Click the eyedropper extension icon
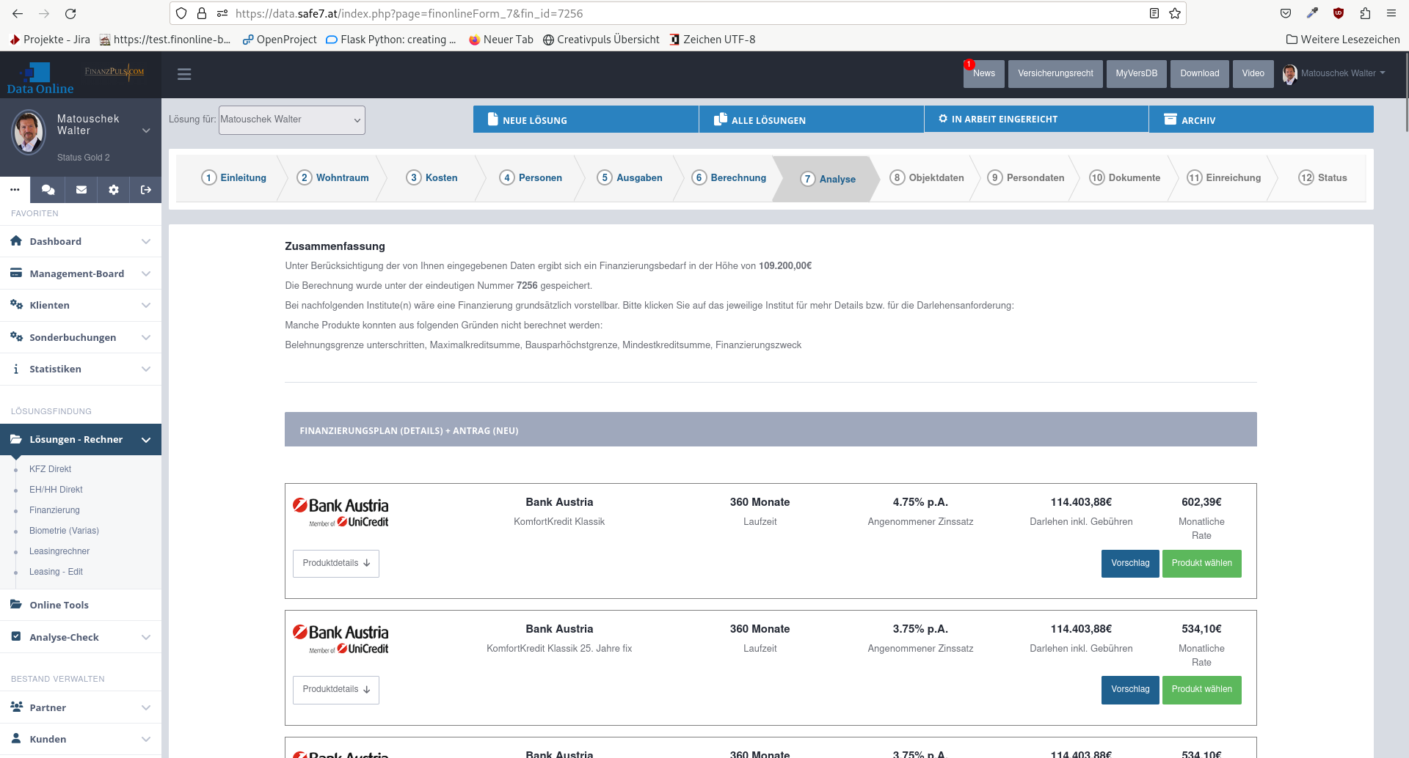Image resolution: width=1409 pixels, height=758 pixels. (x=1312, y=13)
